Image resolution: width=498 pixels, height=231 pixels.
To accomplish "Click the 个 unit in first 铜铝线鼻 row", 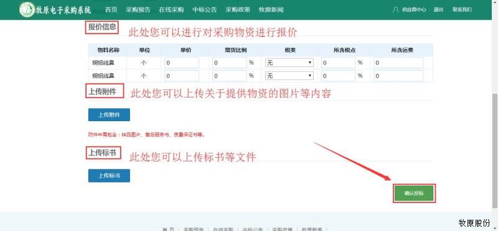I will pyautogui.click(x=144, y=63).
